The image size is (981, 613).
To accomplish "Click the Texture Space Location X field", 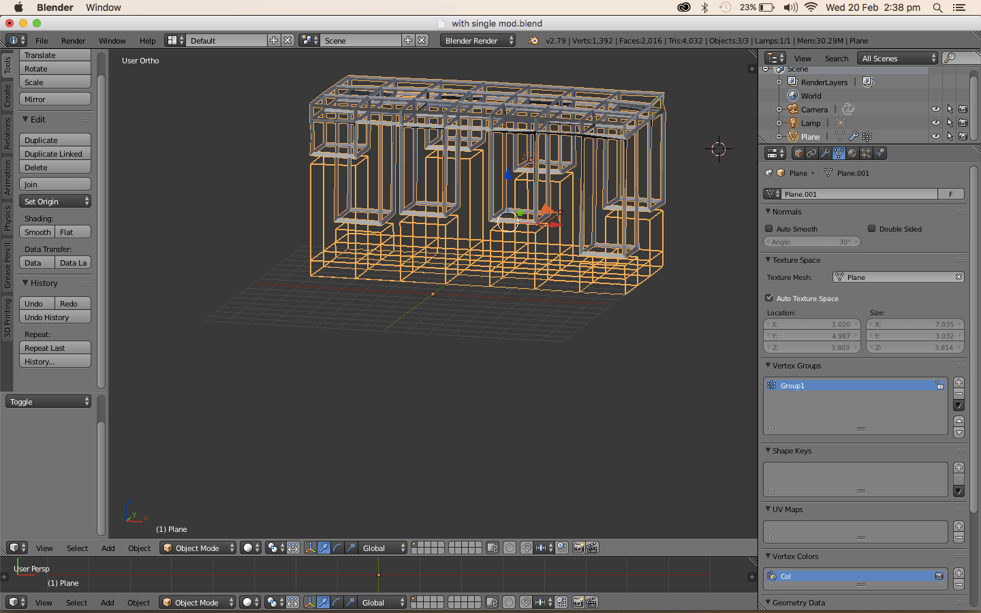I will point(812,324).
